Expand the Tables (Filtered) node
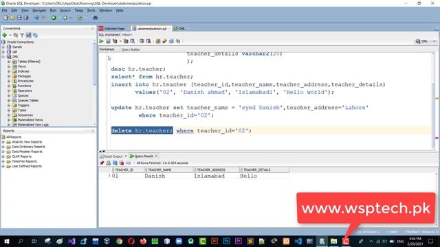Screen dimensions: 440x247 (9, 62)
